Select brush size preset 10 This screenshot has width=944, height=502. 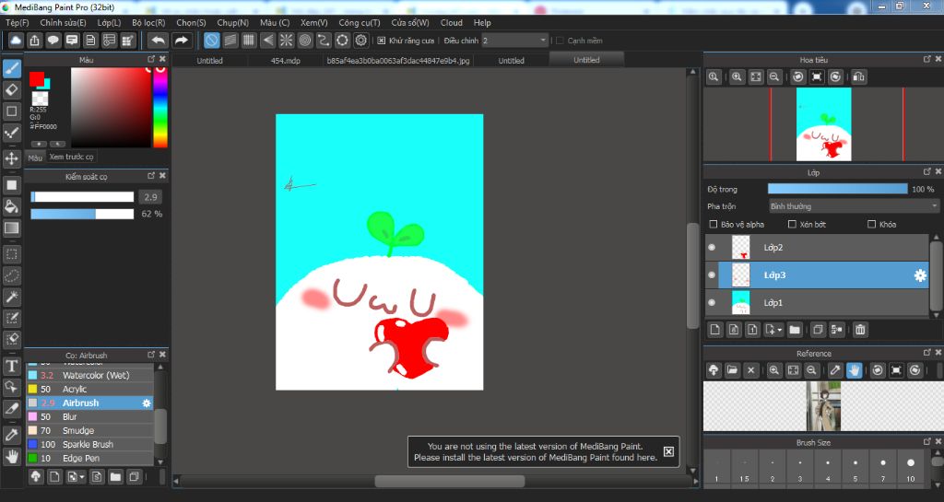[910, 470]
